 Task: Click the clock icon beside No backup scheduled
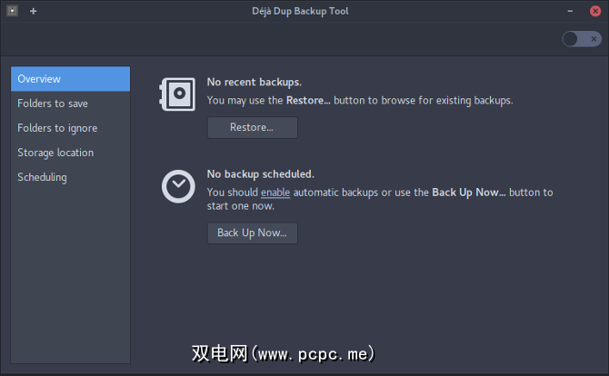pos(178,186)
